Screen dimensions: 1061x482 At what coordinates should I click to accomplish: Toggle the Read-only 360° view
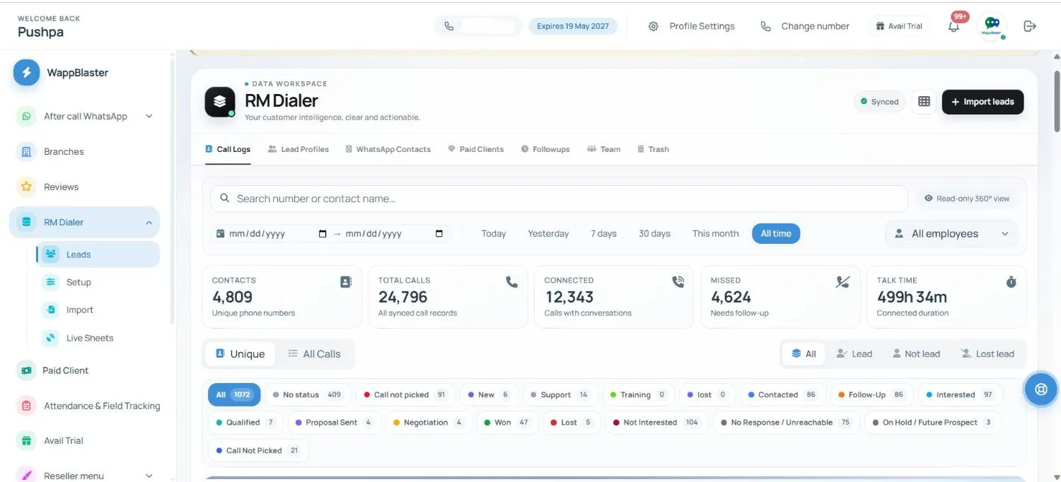[x=967, y=199]
